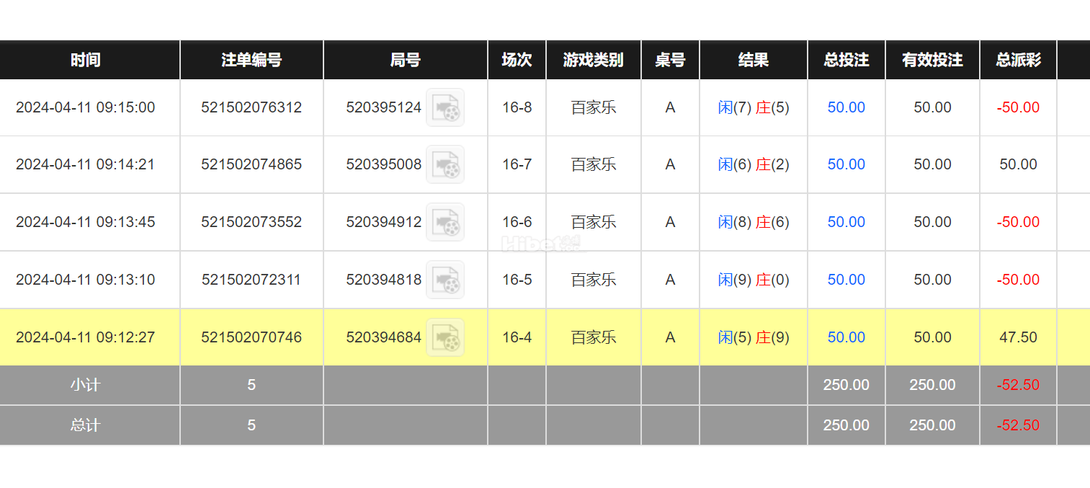1090x488 pixels.
Task: Click timestamp 2024-04-11 09:12:27
Action: [x=85, y=337]
